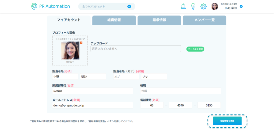Select the マイアカウント tab

coord(69,20)
